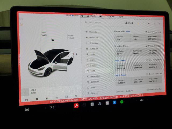Open the climate fan icon
This screenshot has height=129, width=172.
(x=100, y=103)
